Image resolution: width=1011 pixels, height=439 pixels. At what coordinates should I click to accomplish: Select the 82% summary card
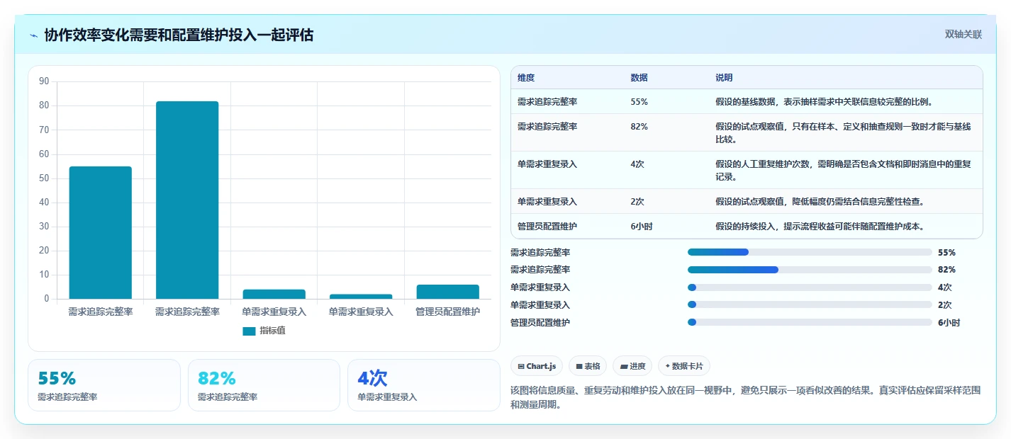point(264,385)
